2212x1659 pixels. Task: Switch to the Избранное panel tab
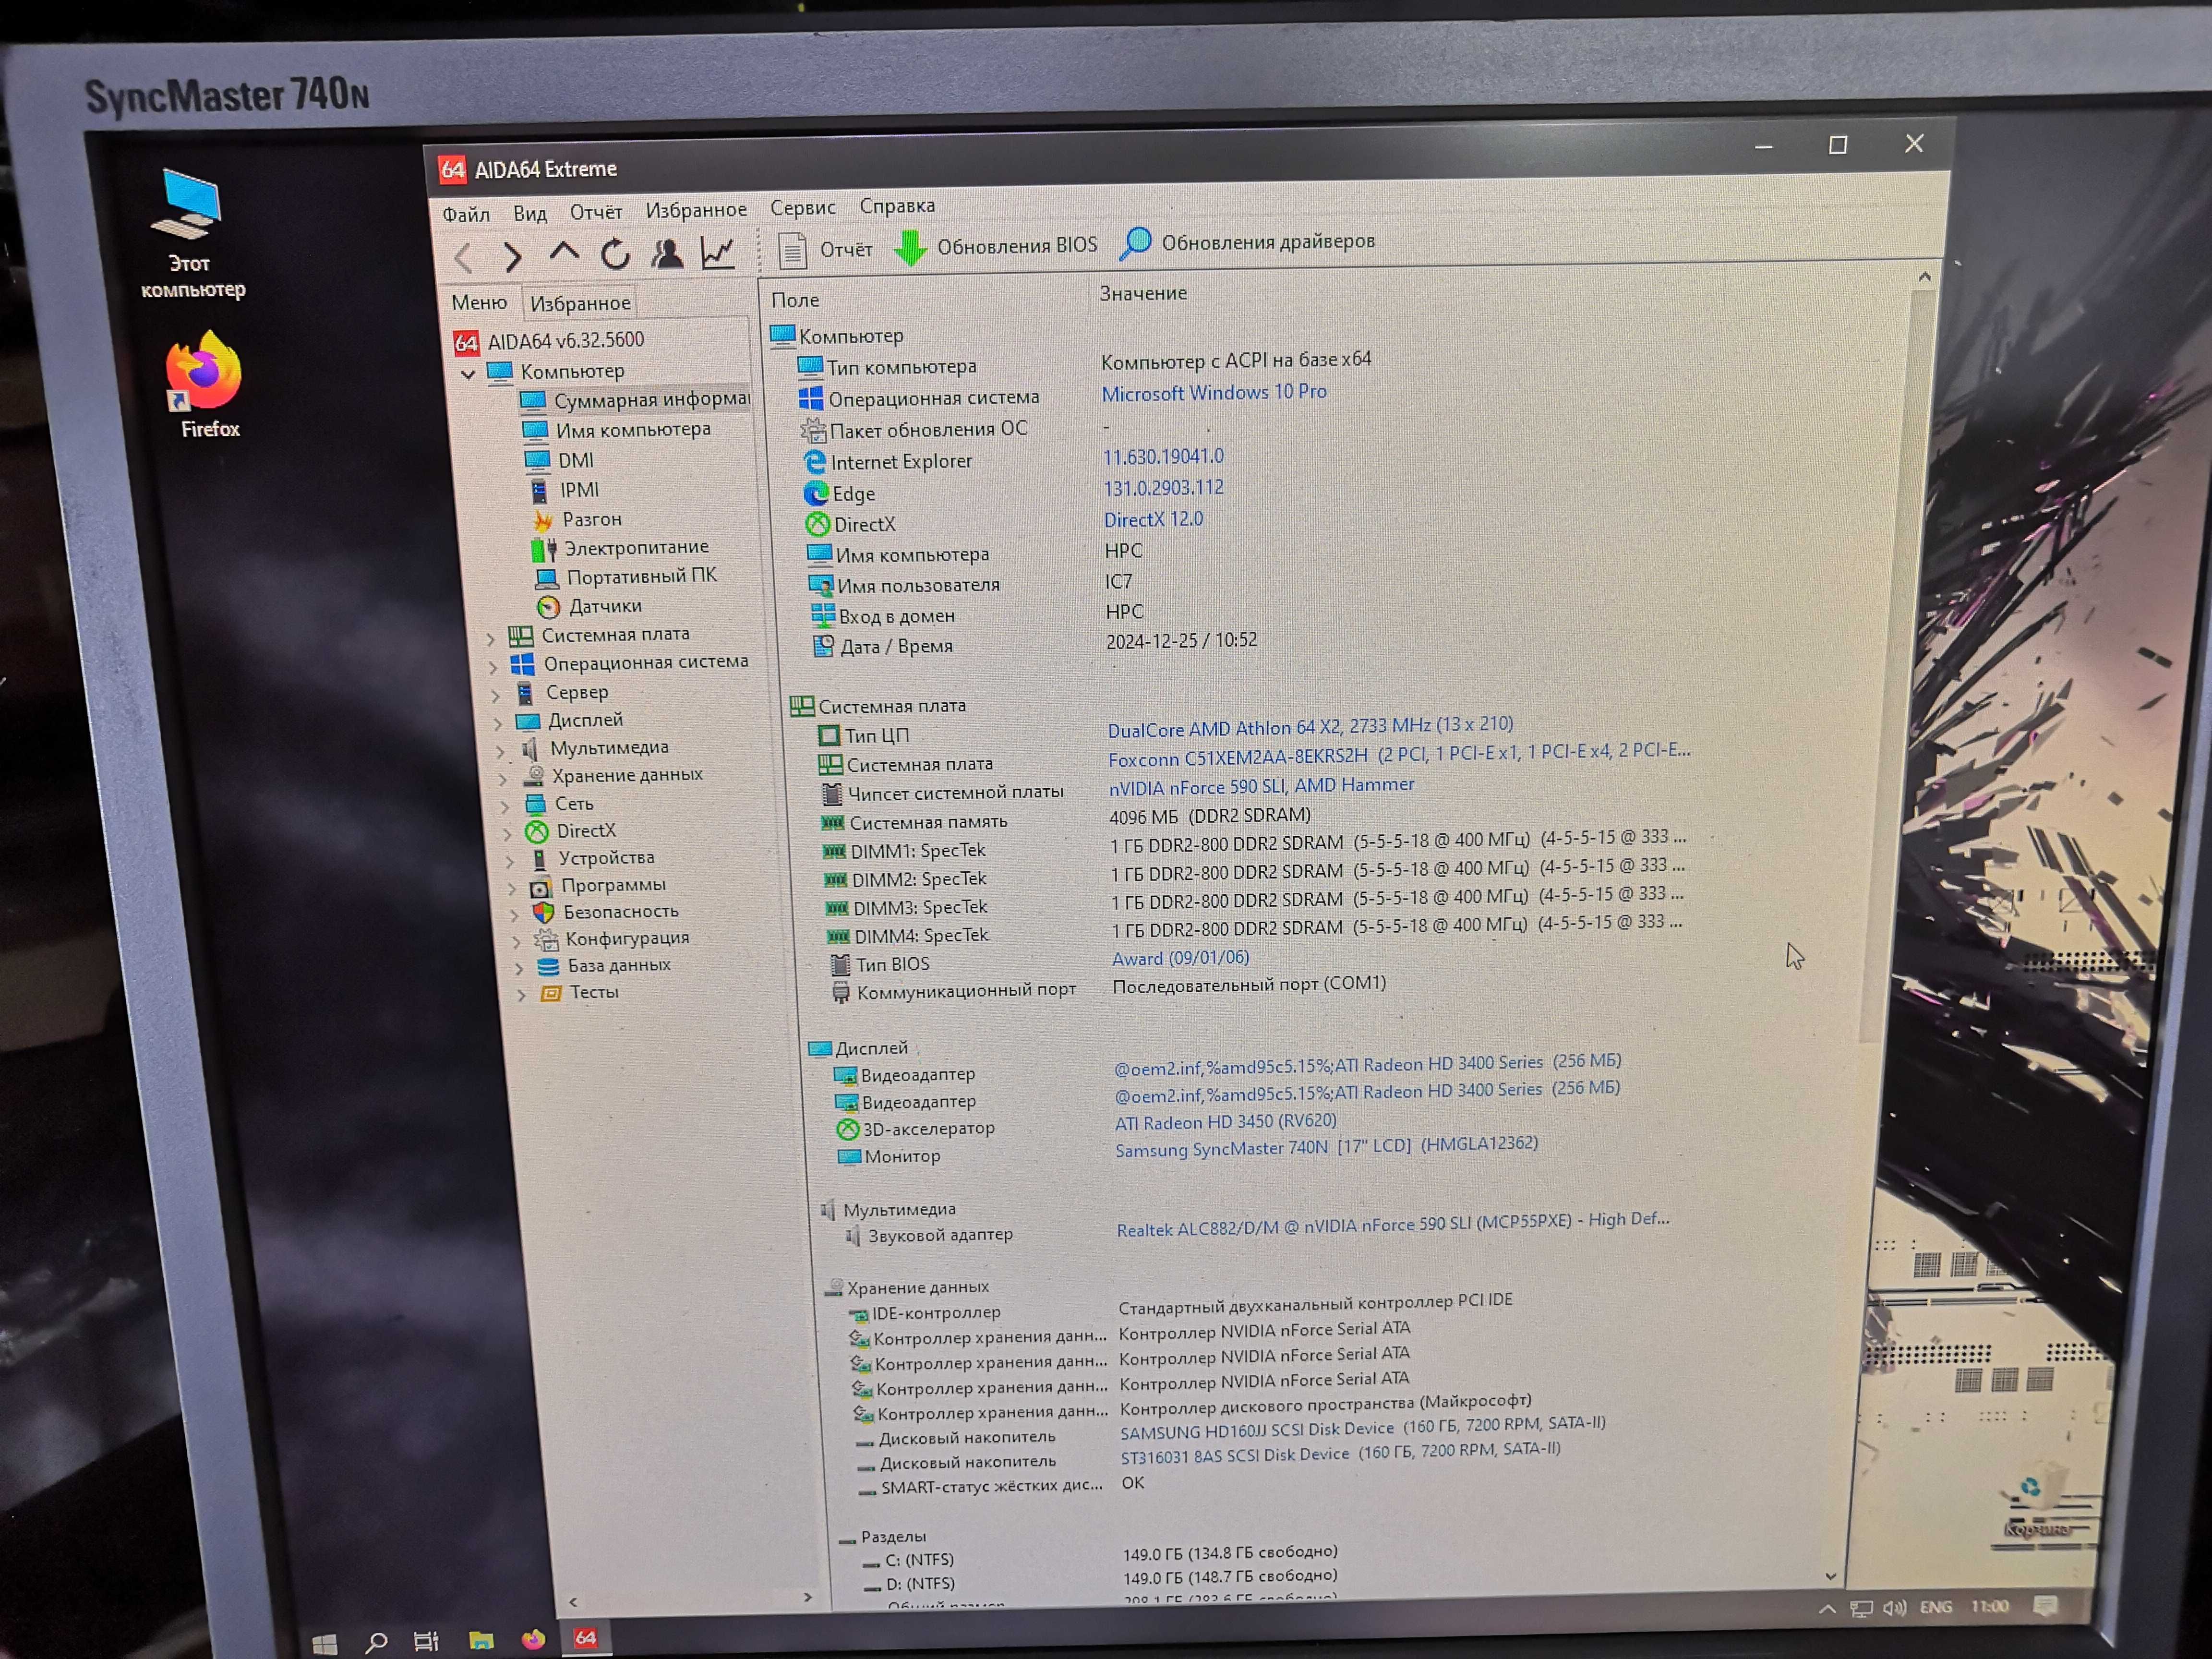(581, 303)
